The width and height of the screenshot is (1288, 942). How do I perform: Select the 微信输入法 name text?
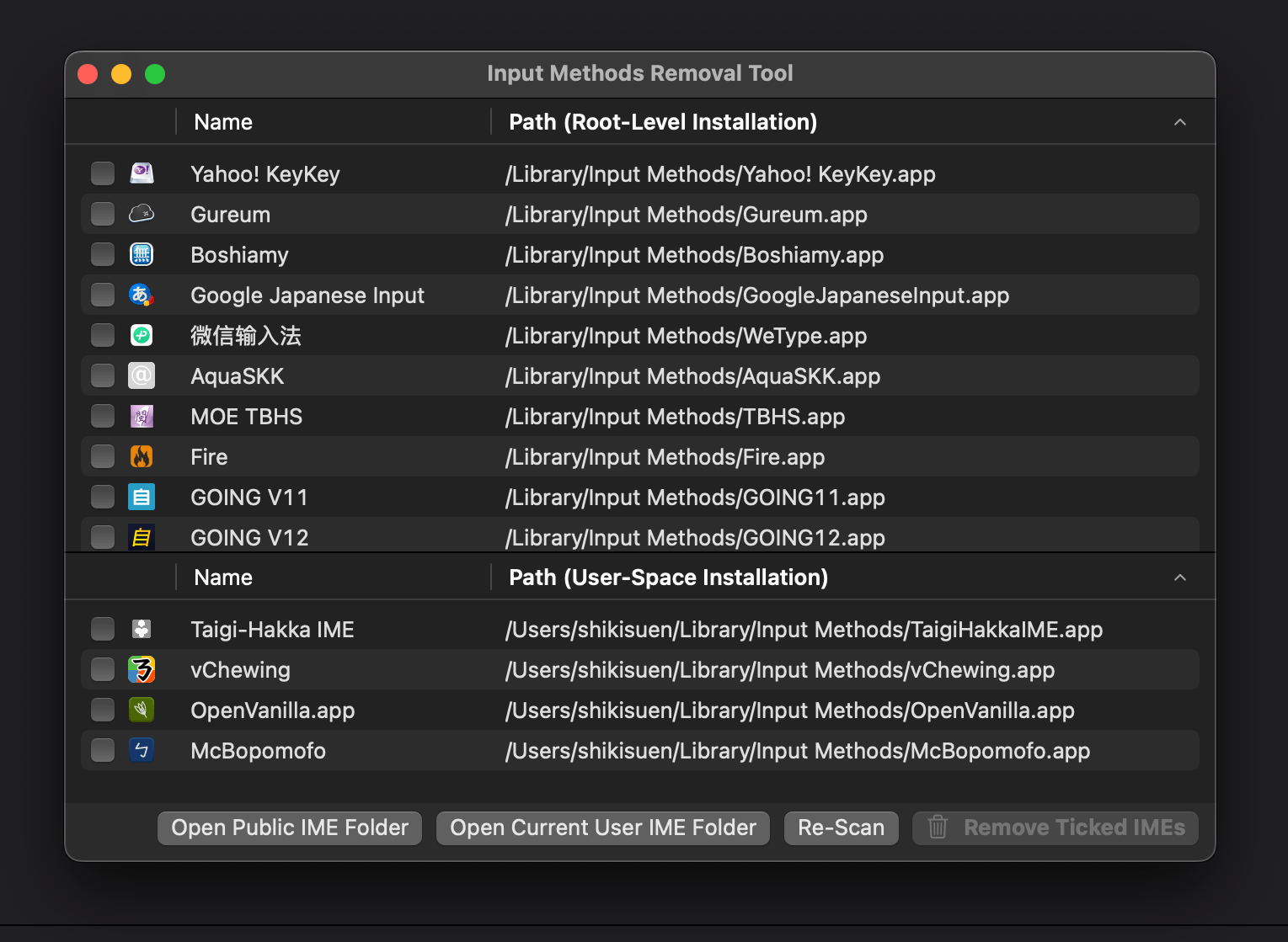coord(246,336)
